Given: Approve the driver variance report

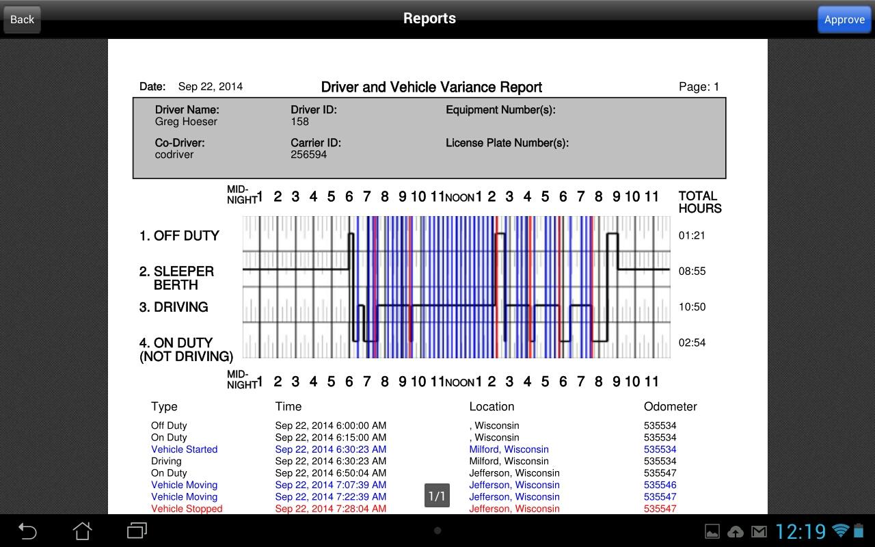Looking at the screenshot, I should (844, 19).
